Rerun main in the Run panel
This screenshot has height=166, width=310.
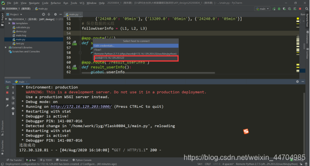tap(7, 87)
